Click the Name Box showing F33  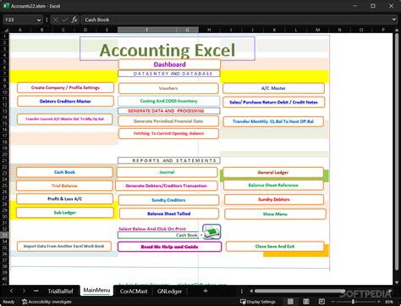pyautogui.click(x=19, y=19)
